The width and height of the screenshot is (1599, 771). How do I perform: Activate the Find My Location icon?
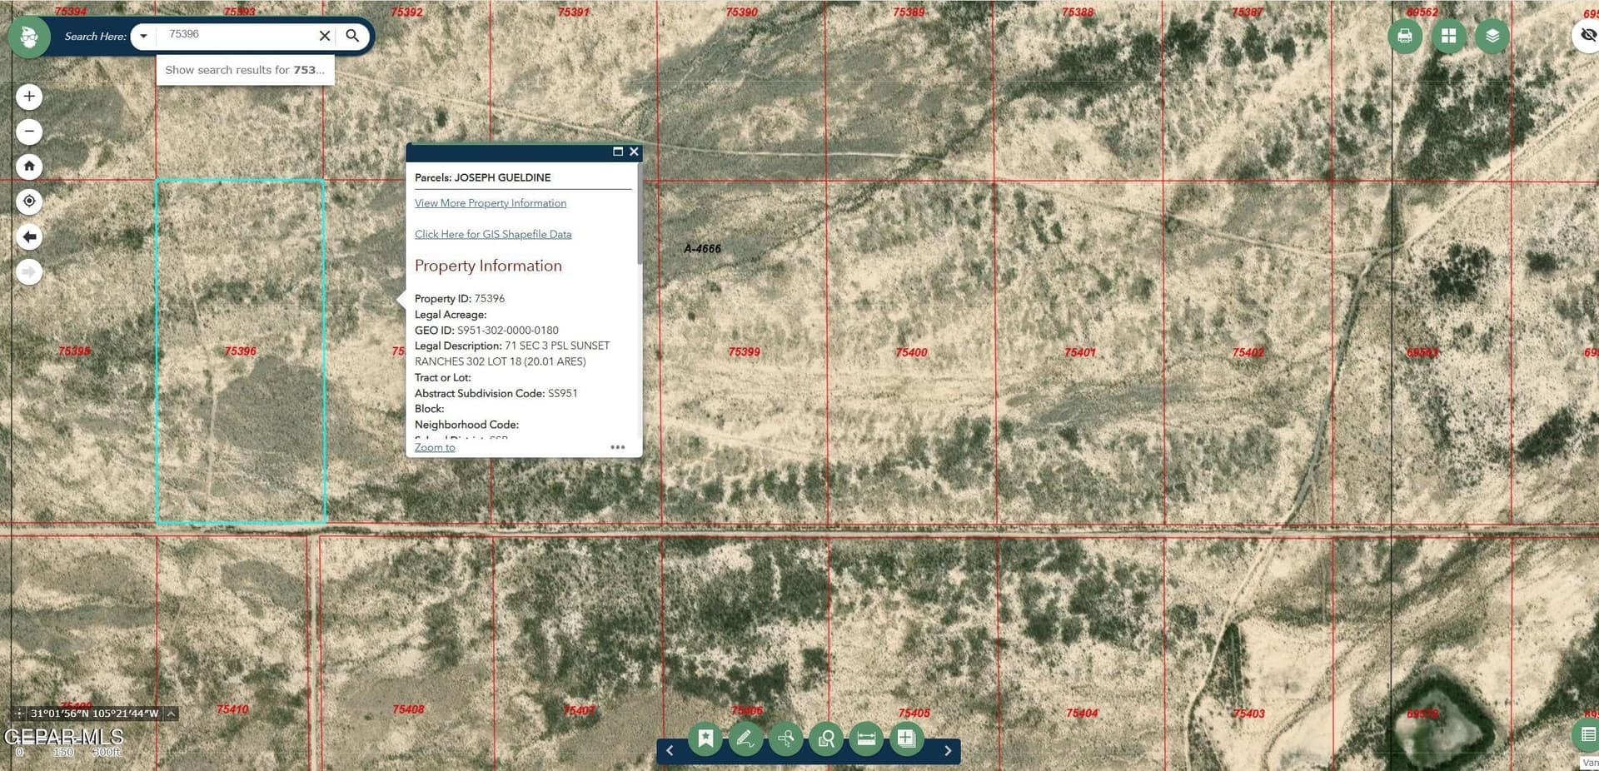coord(29,201)
